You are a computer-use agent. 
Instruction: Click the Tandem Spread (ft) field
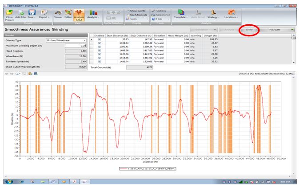point(76,62)
